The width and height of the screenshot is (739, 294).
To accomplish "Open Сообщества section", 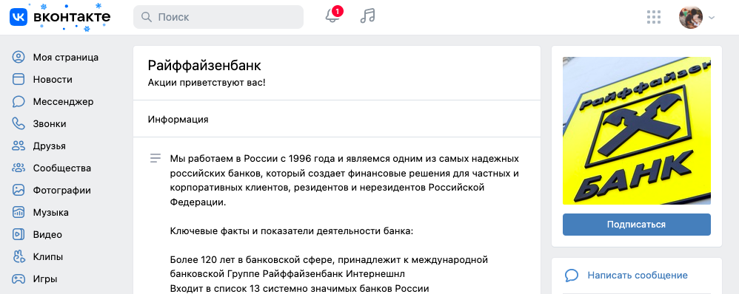I will pyautogui.click(x=61, y=168).
